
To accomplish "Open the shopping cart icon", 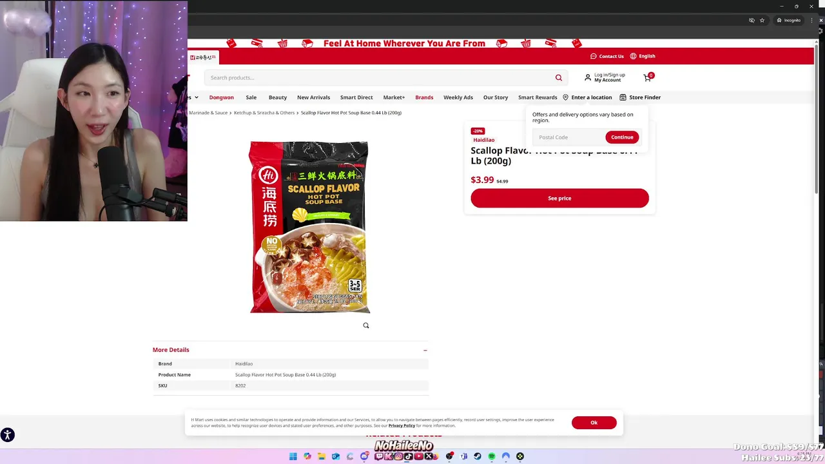I will pyautogui.click(x=647, y=77).
